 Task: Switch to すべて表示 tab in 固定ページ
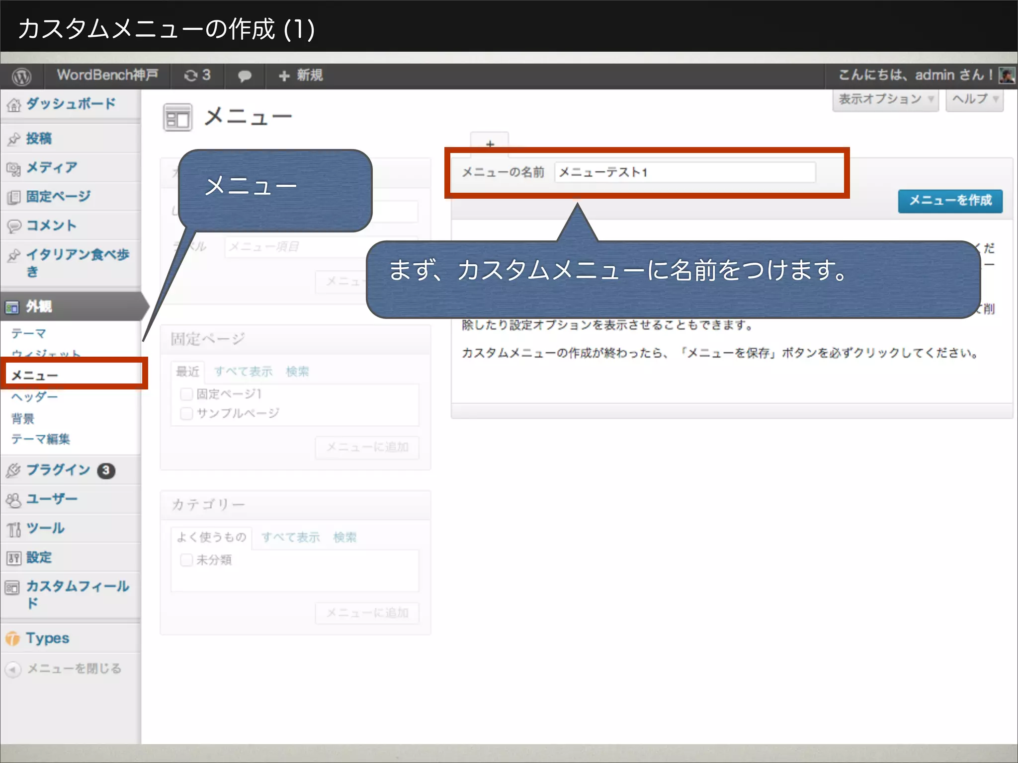point(243,372)
